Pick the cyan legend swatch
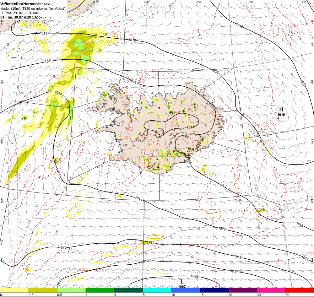 click(x=157, y=290)
